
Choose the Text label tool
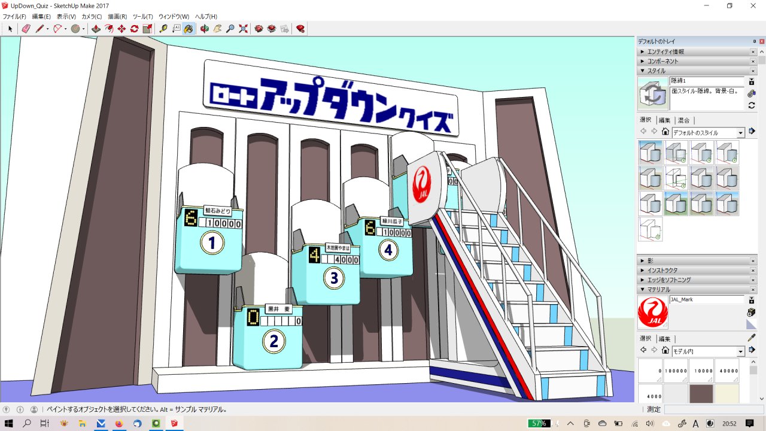177,28
